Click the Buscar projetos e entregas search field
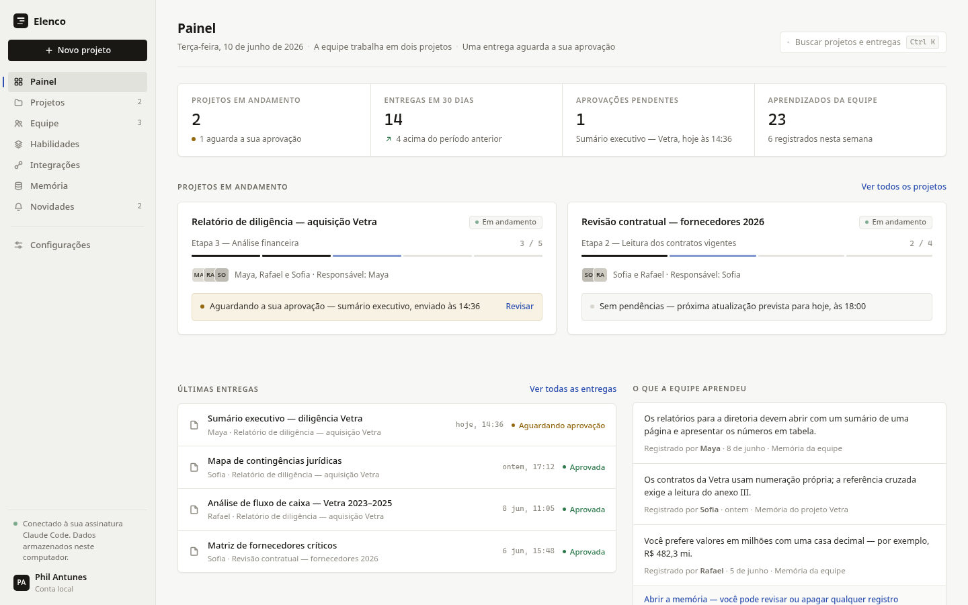The height and width of the screenshot is (605, 968). tap(863, 42)
